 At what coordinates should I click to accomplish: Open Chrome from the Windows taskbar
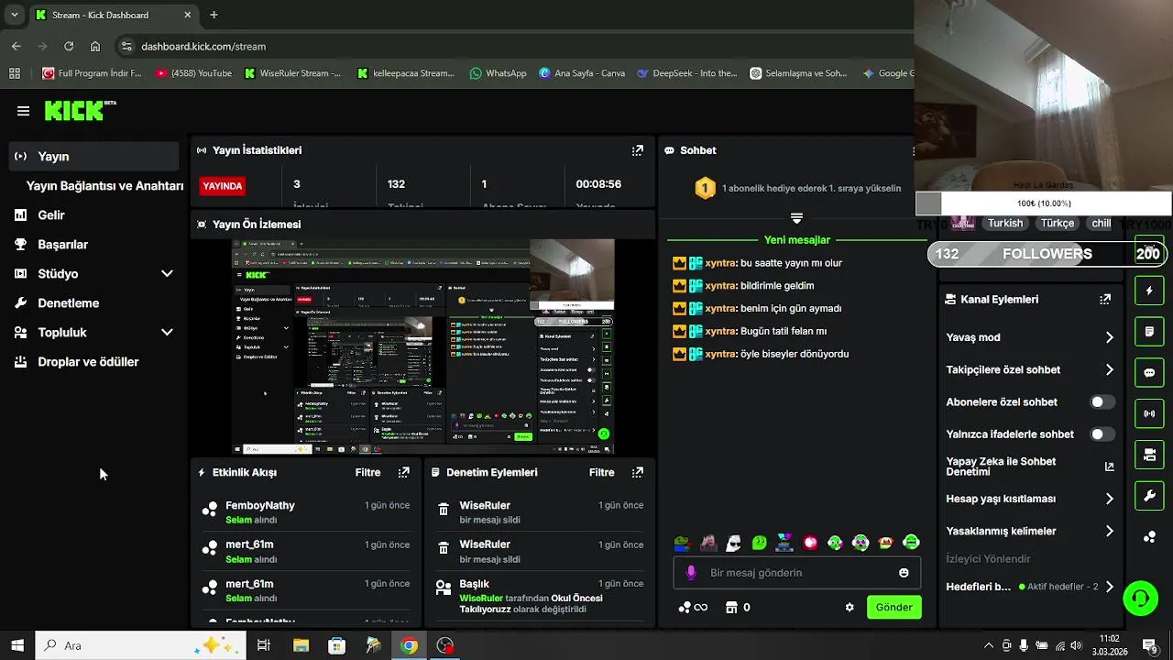(409, 645)
